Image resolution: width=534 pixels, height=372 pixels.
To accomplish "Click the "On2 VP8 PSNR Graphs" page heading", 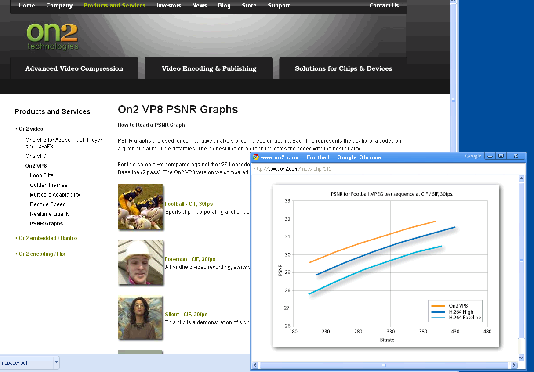I will (178, 110).
